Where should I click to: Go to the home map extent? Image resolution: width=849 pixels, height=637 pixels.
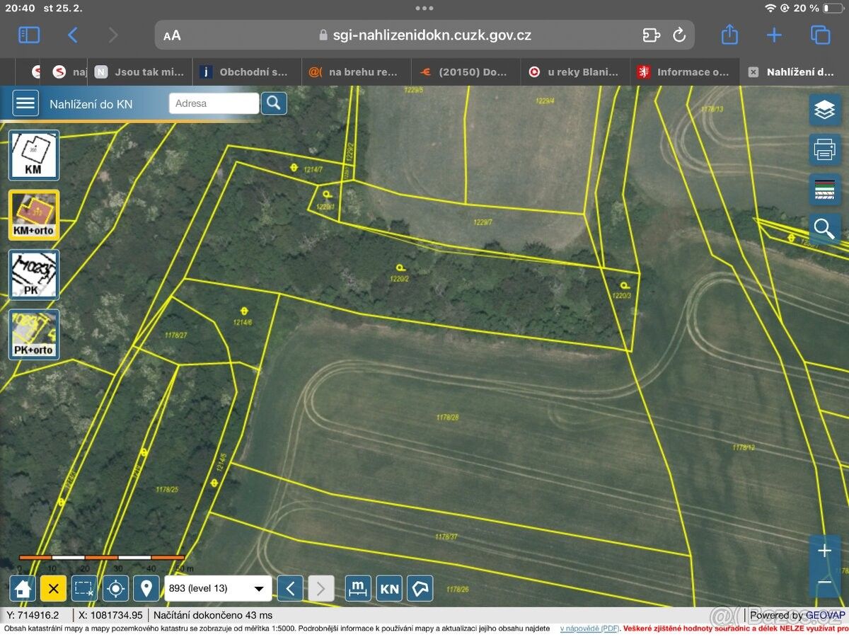(23, 588)
